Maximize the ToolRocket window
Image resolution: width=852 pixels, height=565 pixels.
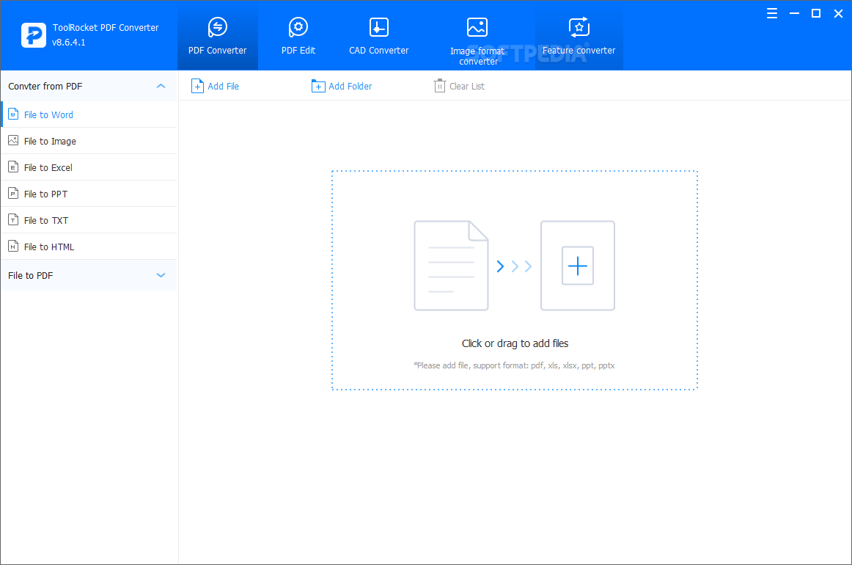click(x=816, y=14)
